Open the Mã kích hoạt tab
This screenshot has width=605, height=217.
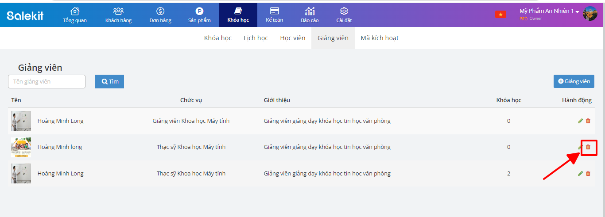tap(380, 38)
